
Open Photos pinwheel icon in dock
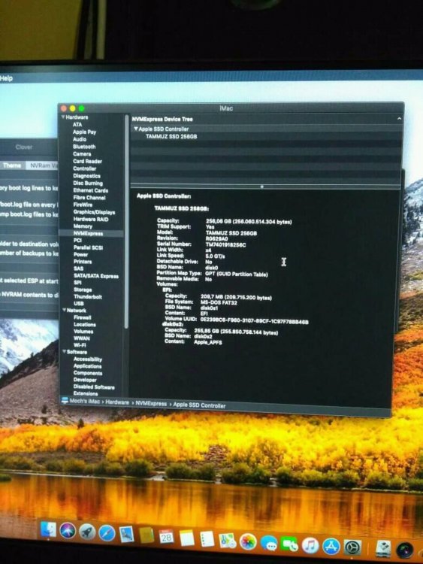click(248, 542)
